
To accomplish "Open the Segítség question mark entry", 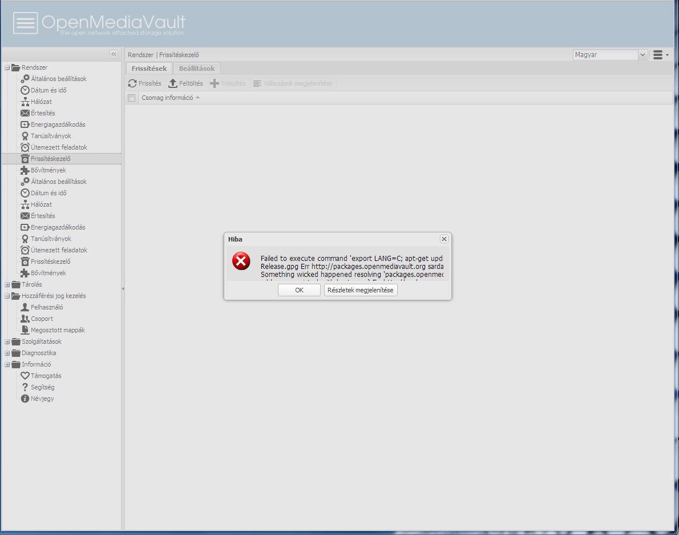I will [38, 387].
